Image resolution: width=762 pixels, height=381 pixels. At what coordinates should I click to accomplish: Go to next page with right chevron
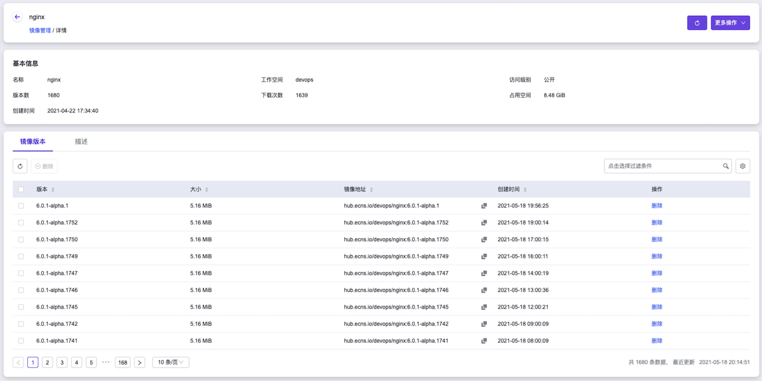140,363
